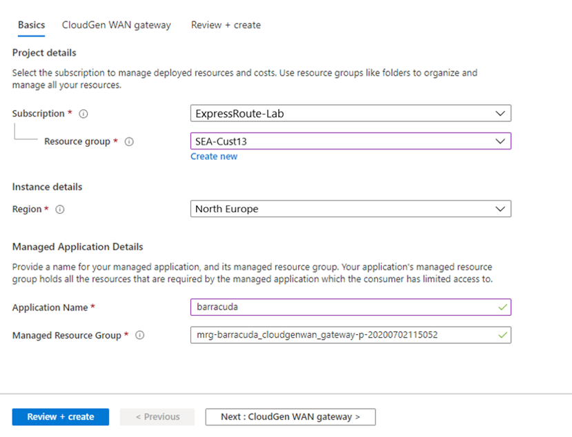Click the green checkmark in Managed Resource Group field
This screenshot has height=437, width=572.
tap(502, 336)
